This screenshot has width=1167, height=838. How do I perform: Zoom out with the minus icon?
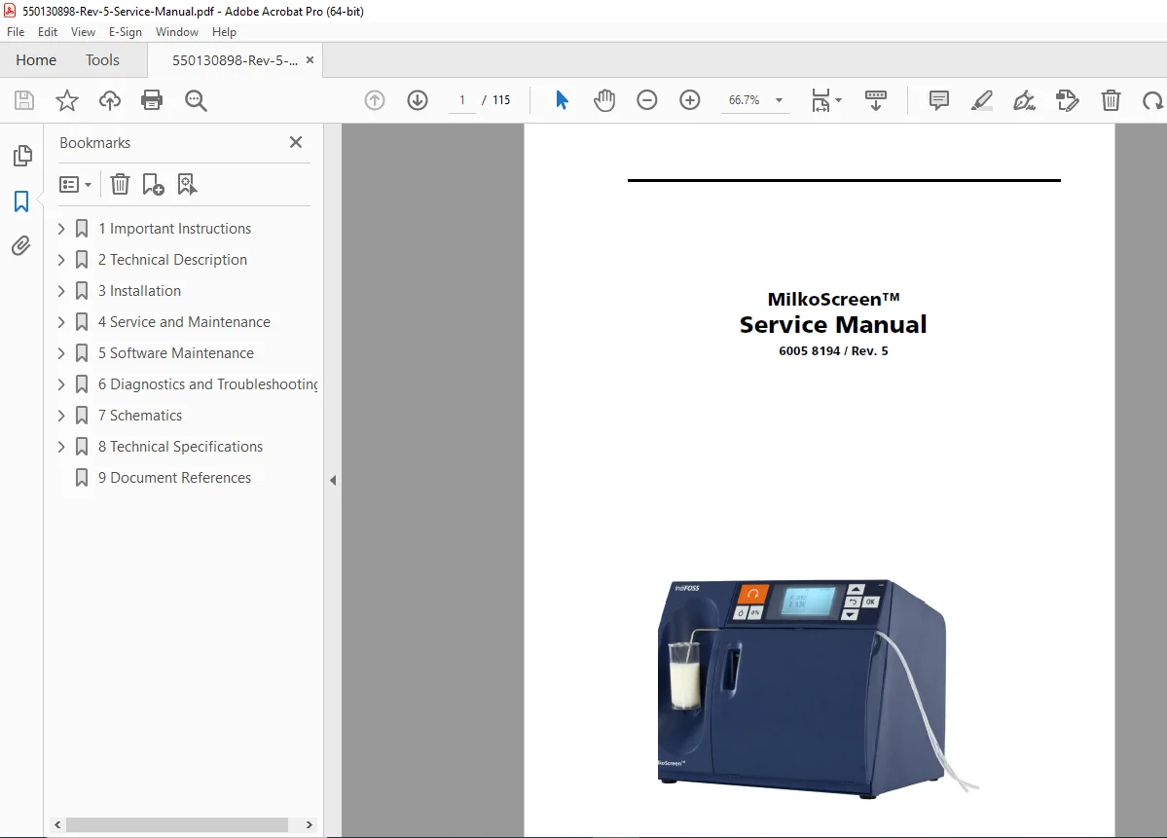pyautogui.click(x=646, y=99)
